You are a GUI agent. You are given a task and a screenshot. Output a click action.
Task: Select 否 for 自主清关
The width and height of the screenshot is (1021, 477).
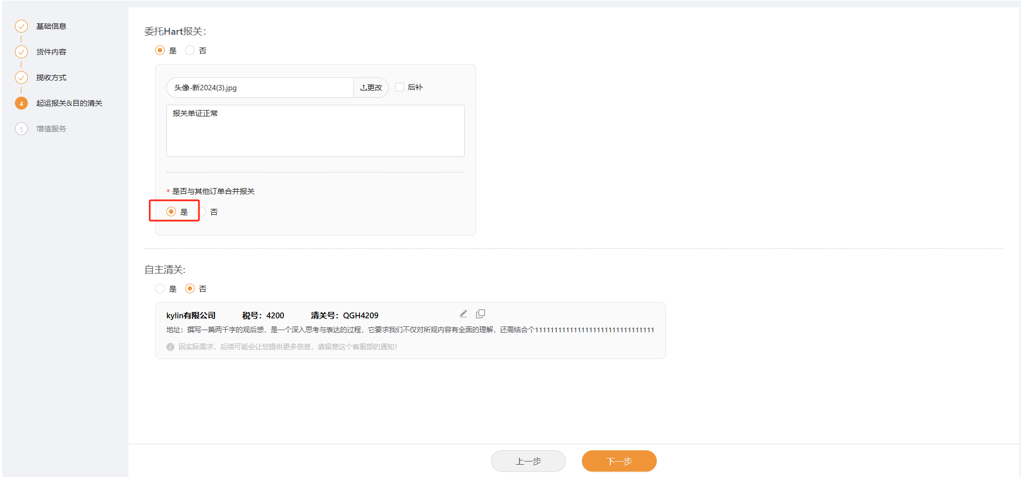[x=190, y=288]
